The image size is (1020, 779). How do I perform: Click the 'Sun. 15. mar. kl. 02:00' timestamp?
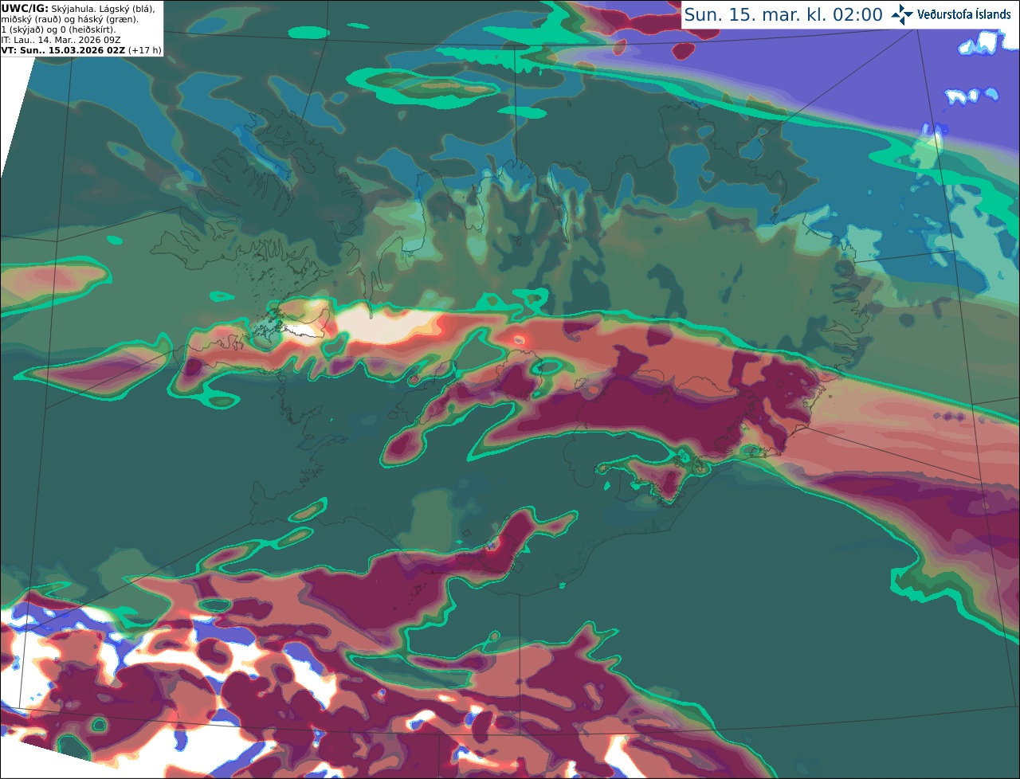783,14
